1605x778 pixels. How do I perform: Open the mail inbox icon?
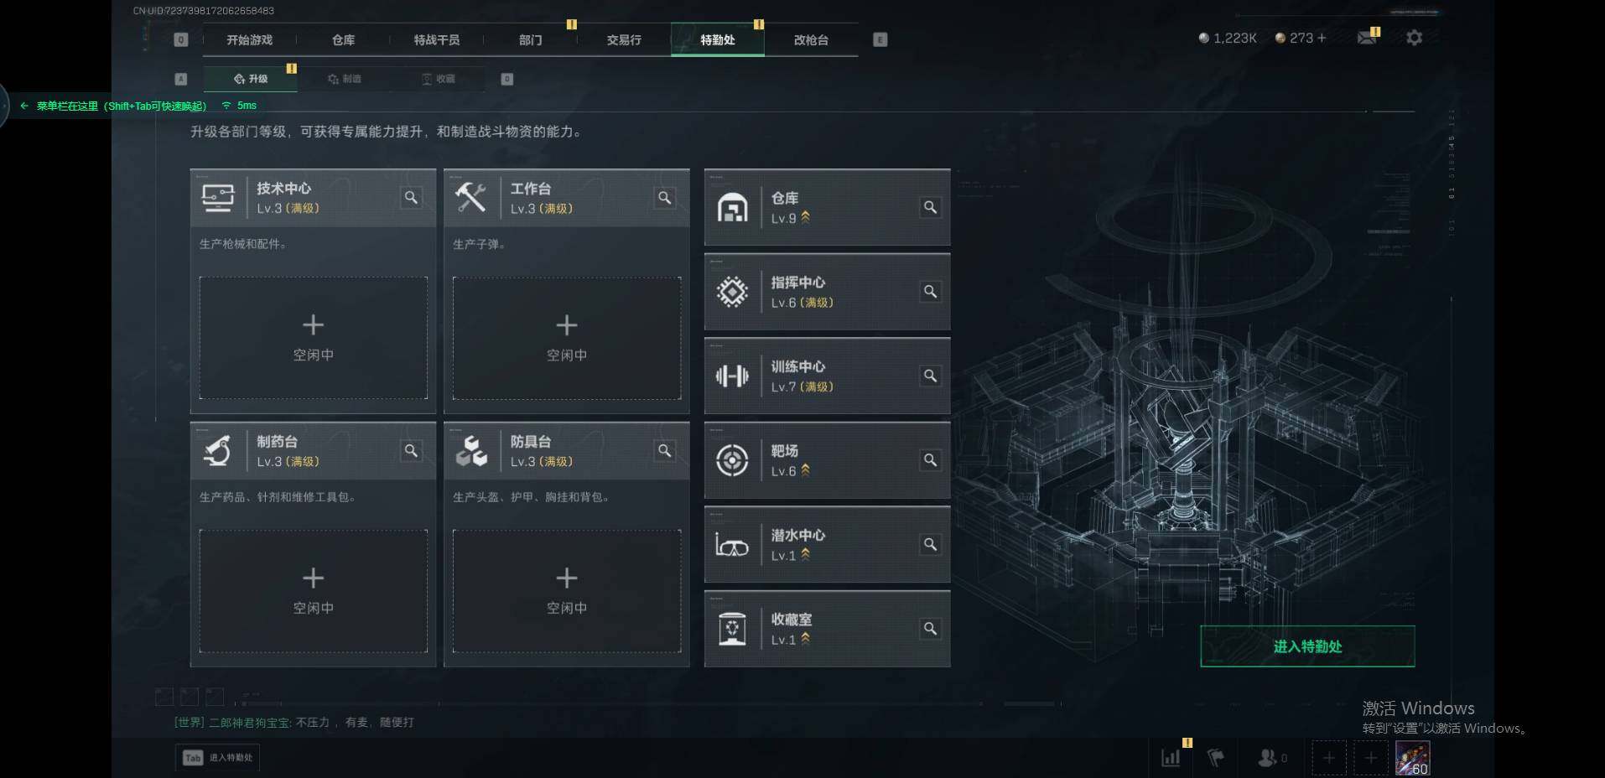[x=1367, y=38]
